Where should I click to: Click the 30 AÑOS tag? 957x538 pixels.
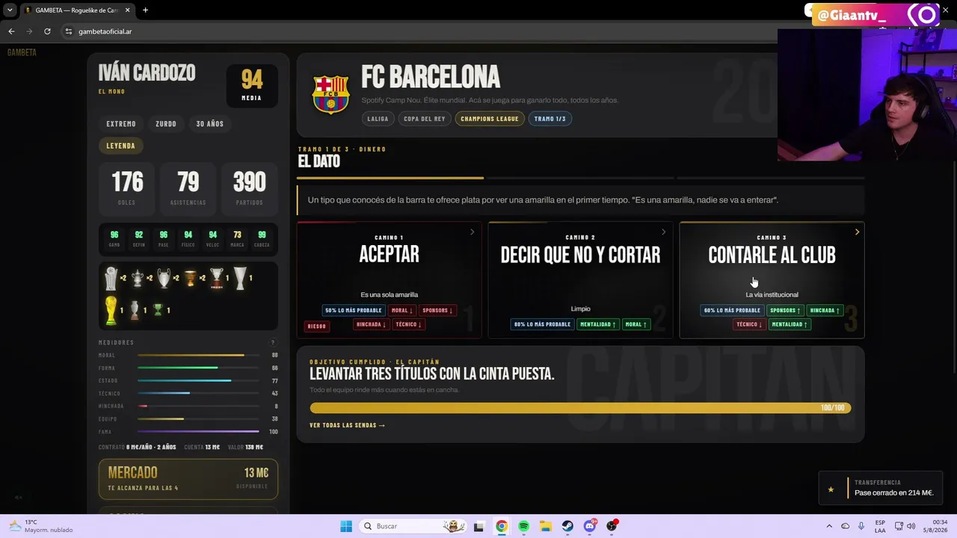pyautogui.click(x=210, y=124)
